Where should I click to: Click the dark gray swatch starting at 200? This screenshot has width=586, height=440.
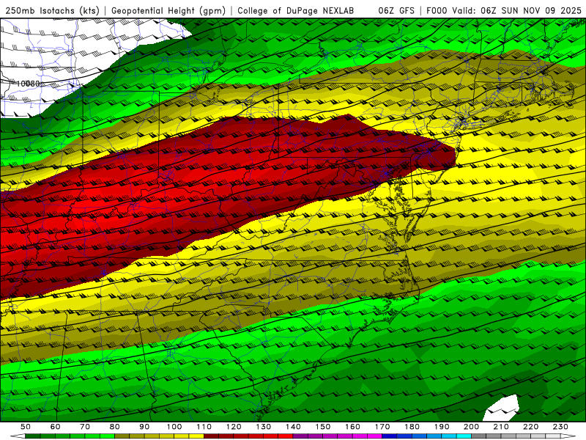(x=479, y=436)
